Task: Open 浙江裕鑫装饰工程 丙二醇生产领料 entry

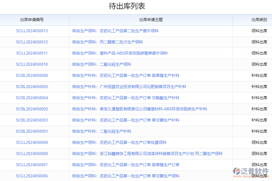Action: [147, 154]
